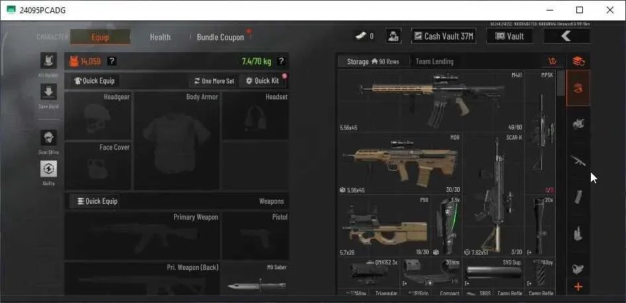The width and height of the screenshot is (626, 303).
Task: Click the empty Headgear slot
Action: pyautogui.click(x=97, y=116)
